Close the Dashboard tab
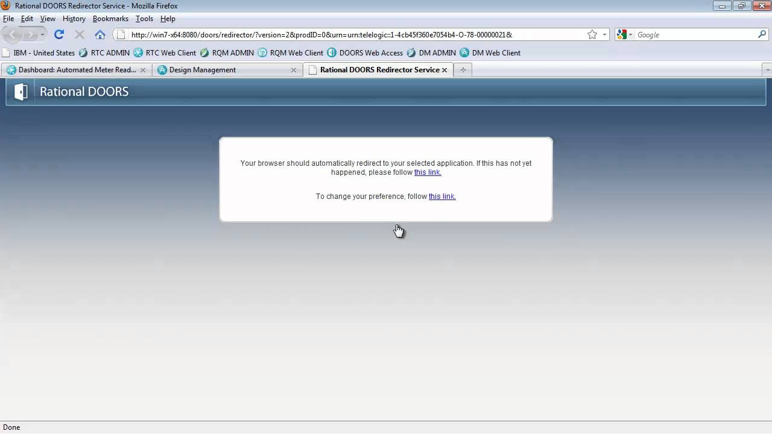This screenshot has width=772, height=434. click(x=143, y=70)
